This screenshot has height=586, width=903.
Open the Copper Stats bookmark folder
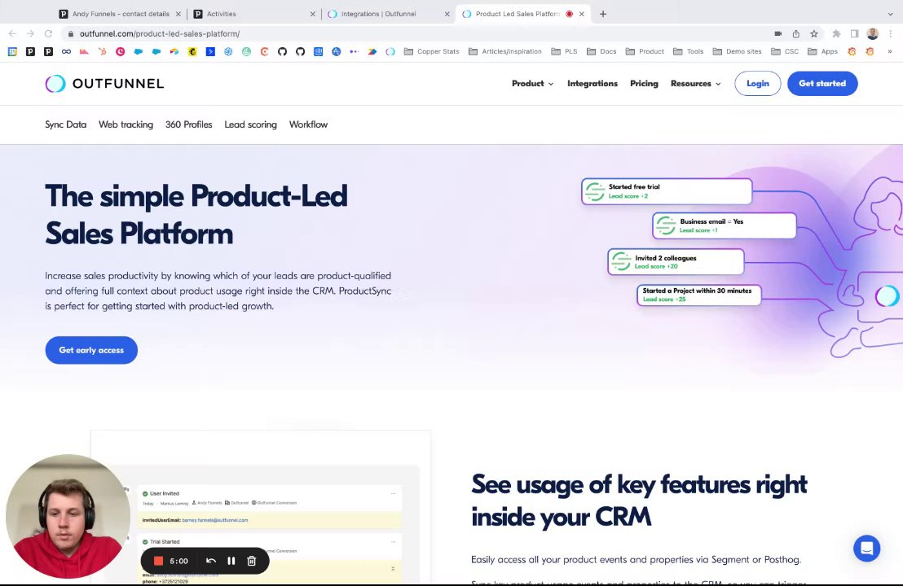point(432,51)
